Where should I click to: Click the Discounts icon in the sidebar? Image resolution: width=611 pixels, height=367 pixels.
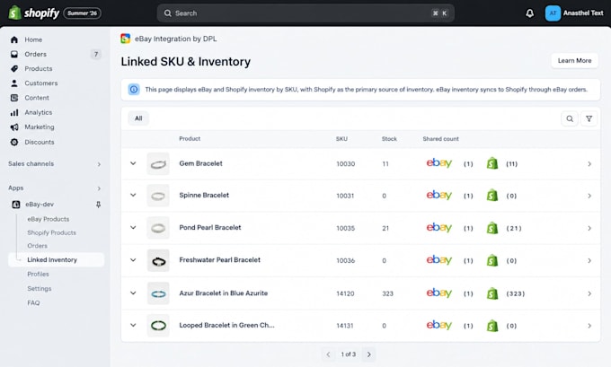pos(14,142)
